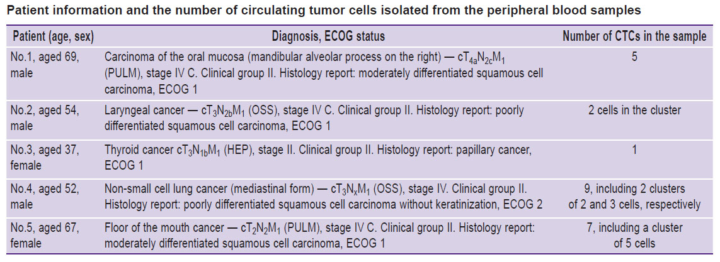Click the '7, including a cluster' value
Viewport: 720px width, 262px height.
click(x=634, y=228)
